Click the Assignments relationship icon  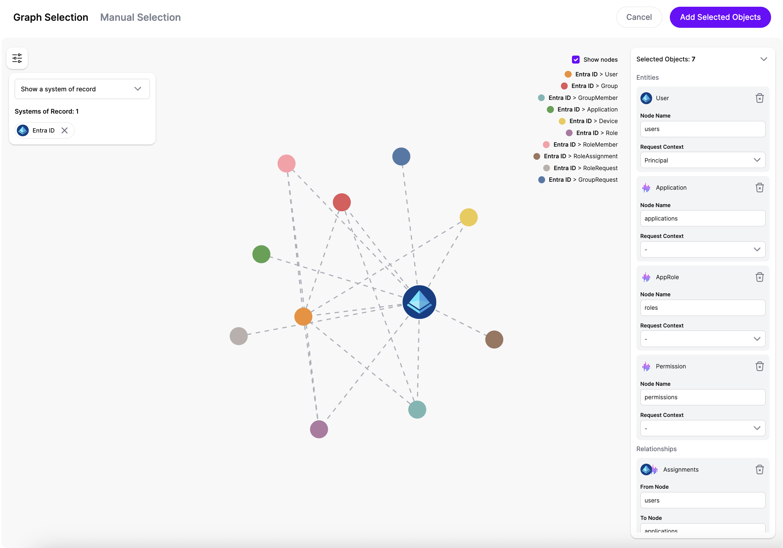649,470
